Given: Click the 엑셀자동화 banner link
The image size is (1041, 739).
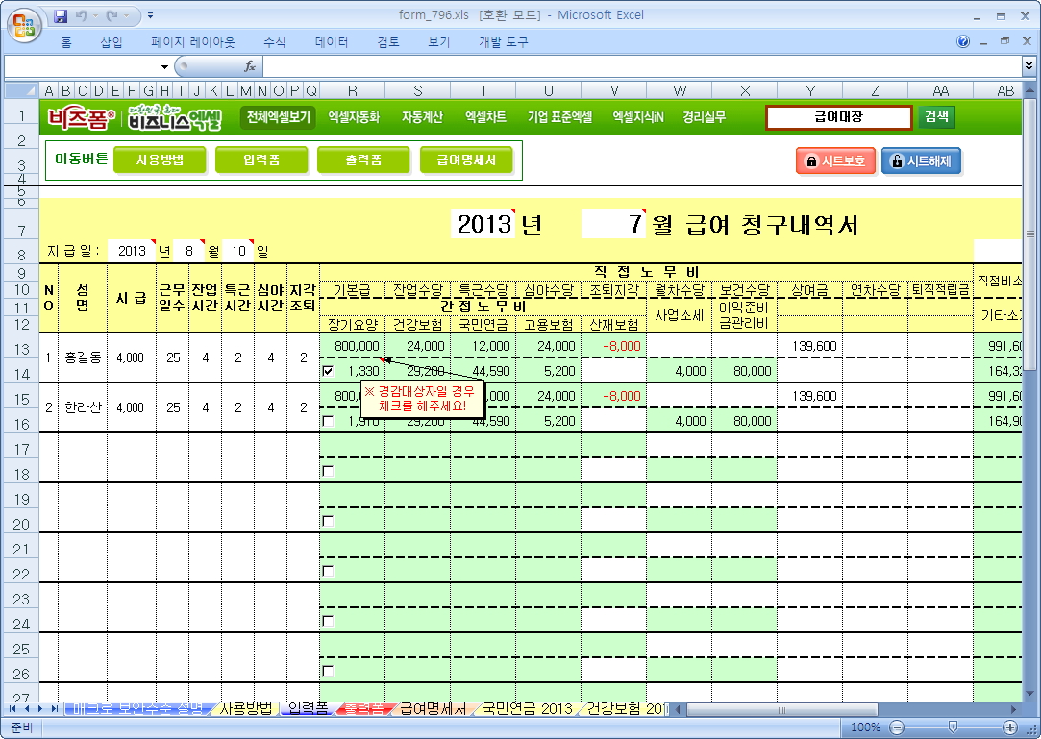Looking at the screenshot, I should (x=354, y=117).
